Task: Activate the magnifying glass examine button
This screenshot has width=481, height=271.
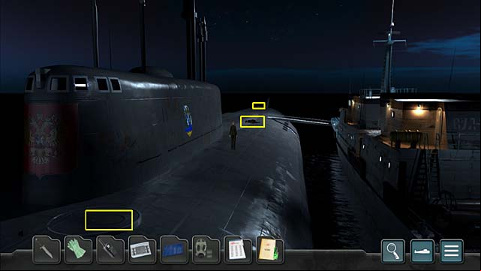Action: click(393, 251)
